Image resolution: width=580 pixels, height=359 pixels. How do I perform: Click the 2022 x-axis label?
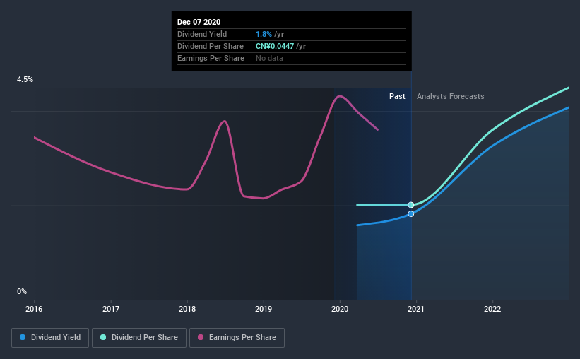492,309
